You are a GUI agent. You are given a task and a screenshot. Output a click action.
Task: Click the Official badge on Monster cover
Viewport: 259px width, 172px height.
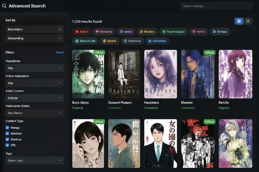(x=209, y=52)
